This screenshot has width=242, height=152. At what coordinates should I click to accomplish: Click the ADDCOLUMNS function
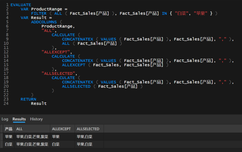coord(44,22)
